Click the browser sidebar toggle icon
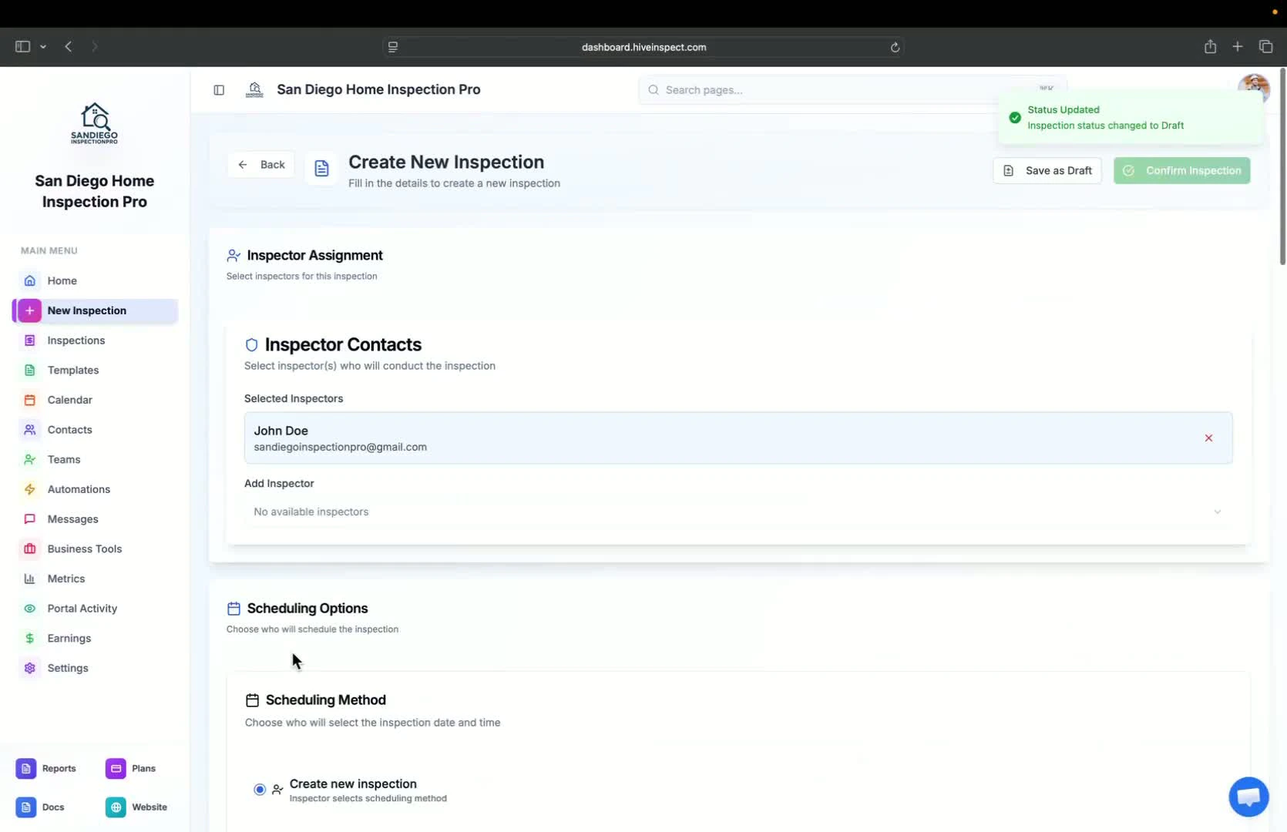The image size is (1287, 832). click(x=22, y=47)
